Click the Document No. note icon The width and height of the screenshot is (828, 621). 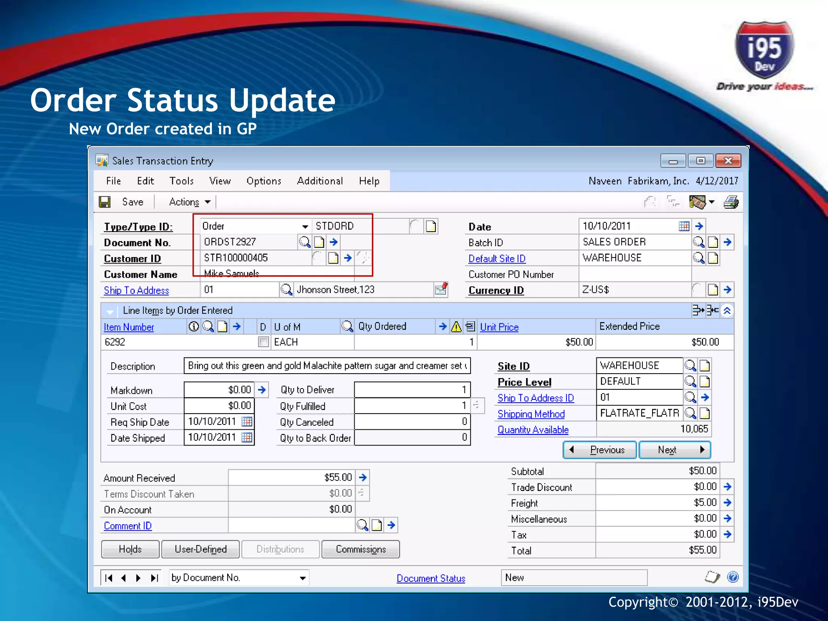pos(319,242)
